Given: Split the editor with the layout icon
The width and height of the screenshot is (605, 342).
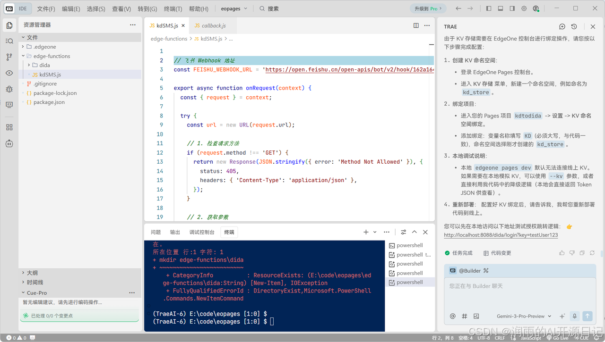Looking at the screenshot, I should coord(416,25).
